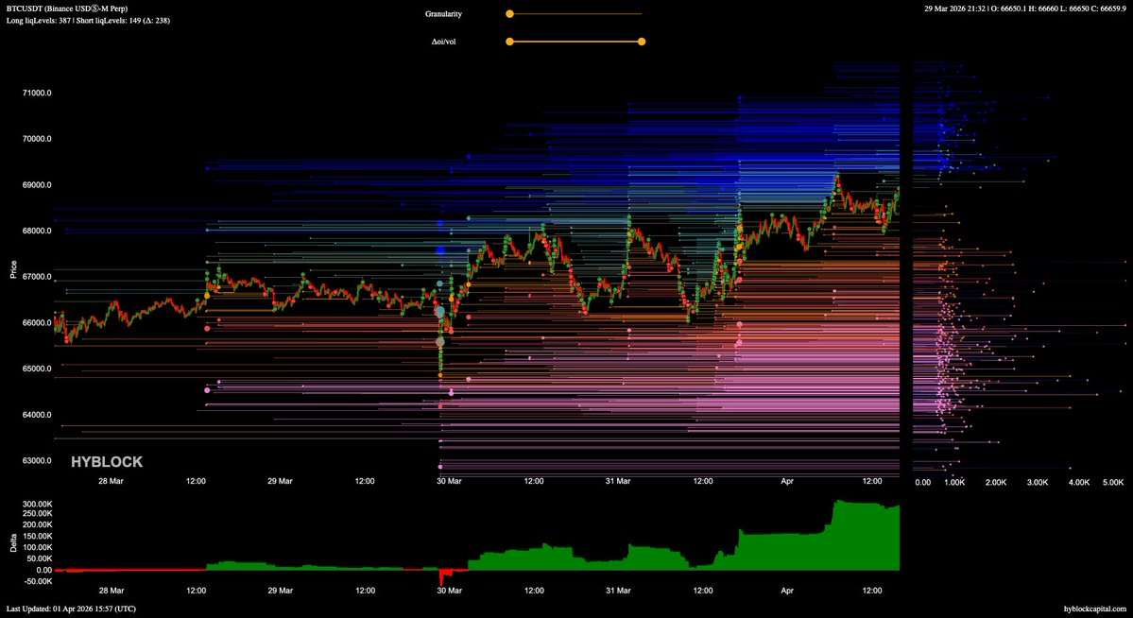The height and width of the screenshot is (618, 1133).
Task: Click the rotated Price axis title
Action: click(x=13, y=269)
